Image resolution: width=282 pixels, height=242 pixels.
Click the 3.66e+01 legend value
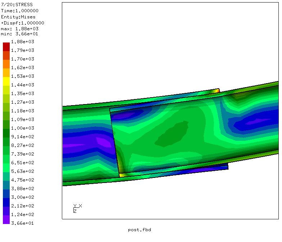pos(22,223)
